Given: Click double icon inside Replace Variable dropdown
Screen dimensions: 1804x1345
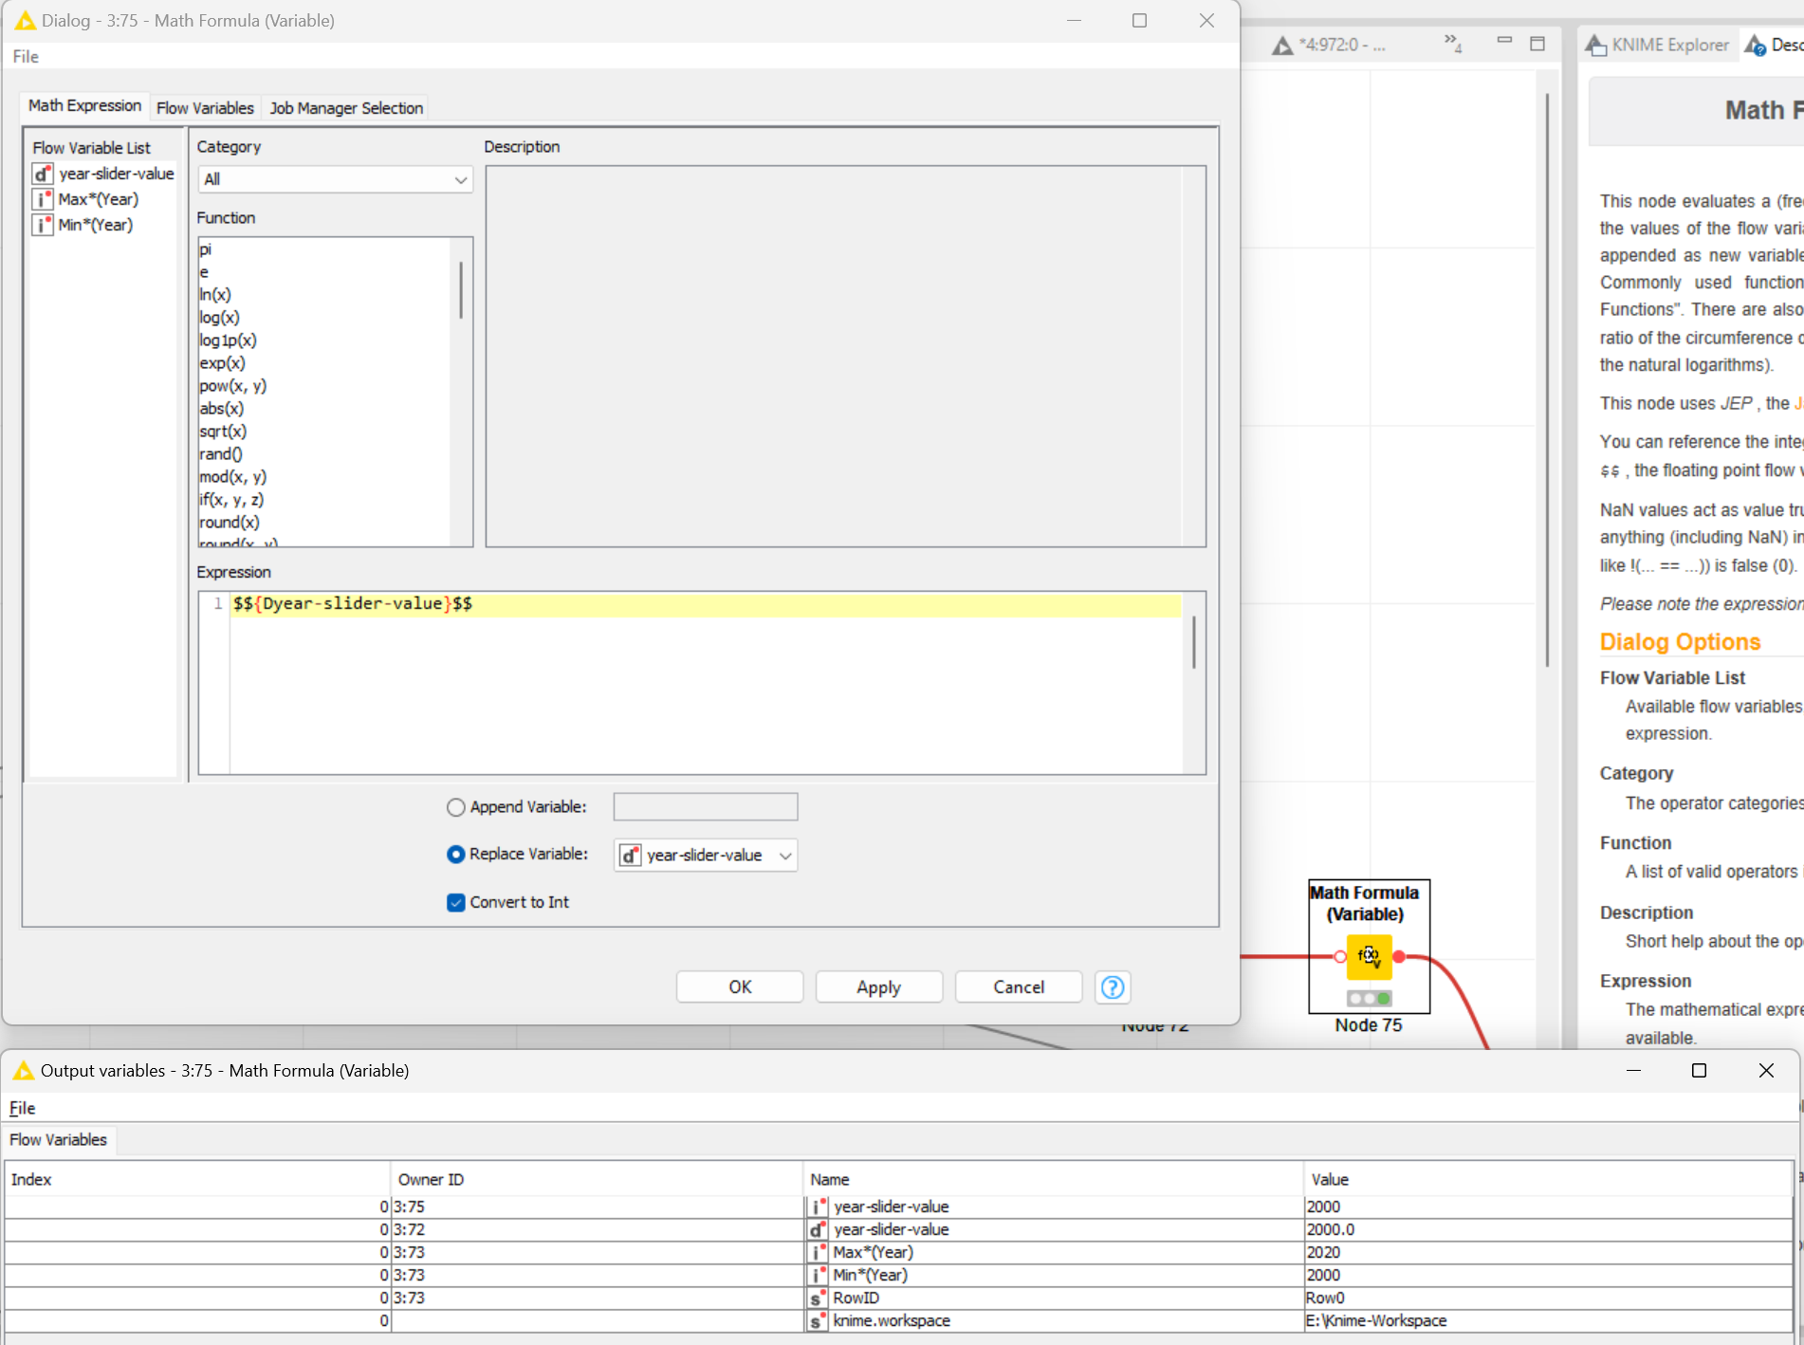Looking at the screenshot, I should [x=631, y=856].
